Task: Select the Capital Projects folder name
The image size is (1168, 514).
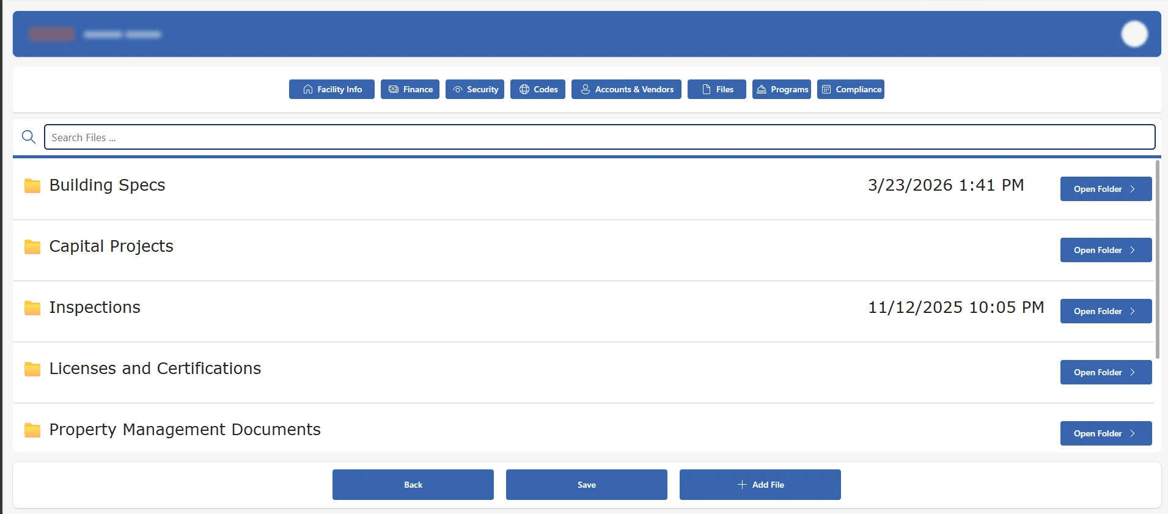Action: [x=111, y=246]
